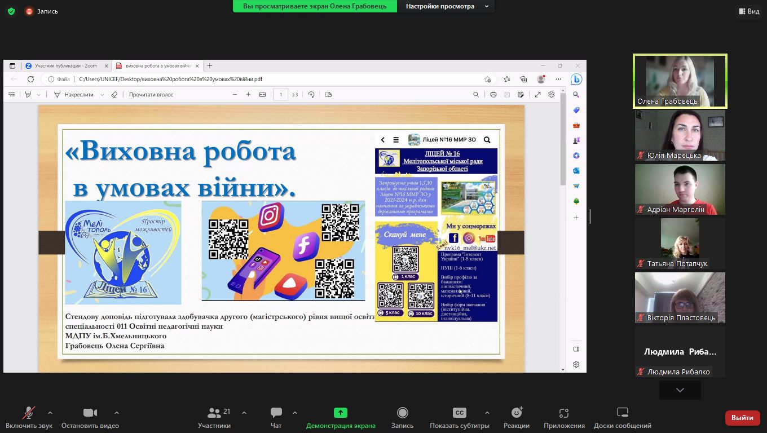
Task: Click the red Leave button
Action: tap(742, 418)
